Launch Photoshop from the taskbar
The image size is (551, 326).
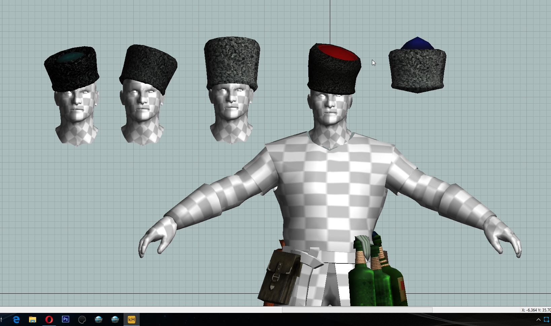point(65,319)
